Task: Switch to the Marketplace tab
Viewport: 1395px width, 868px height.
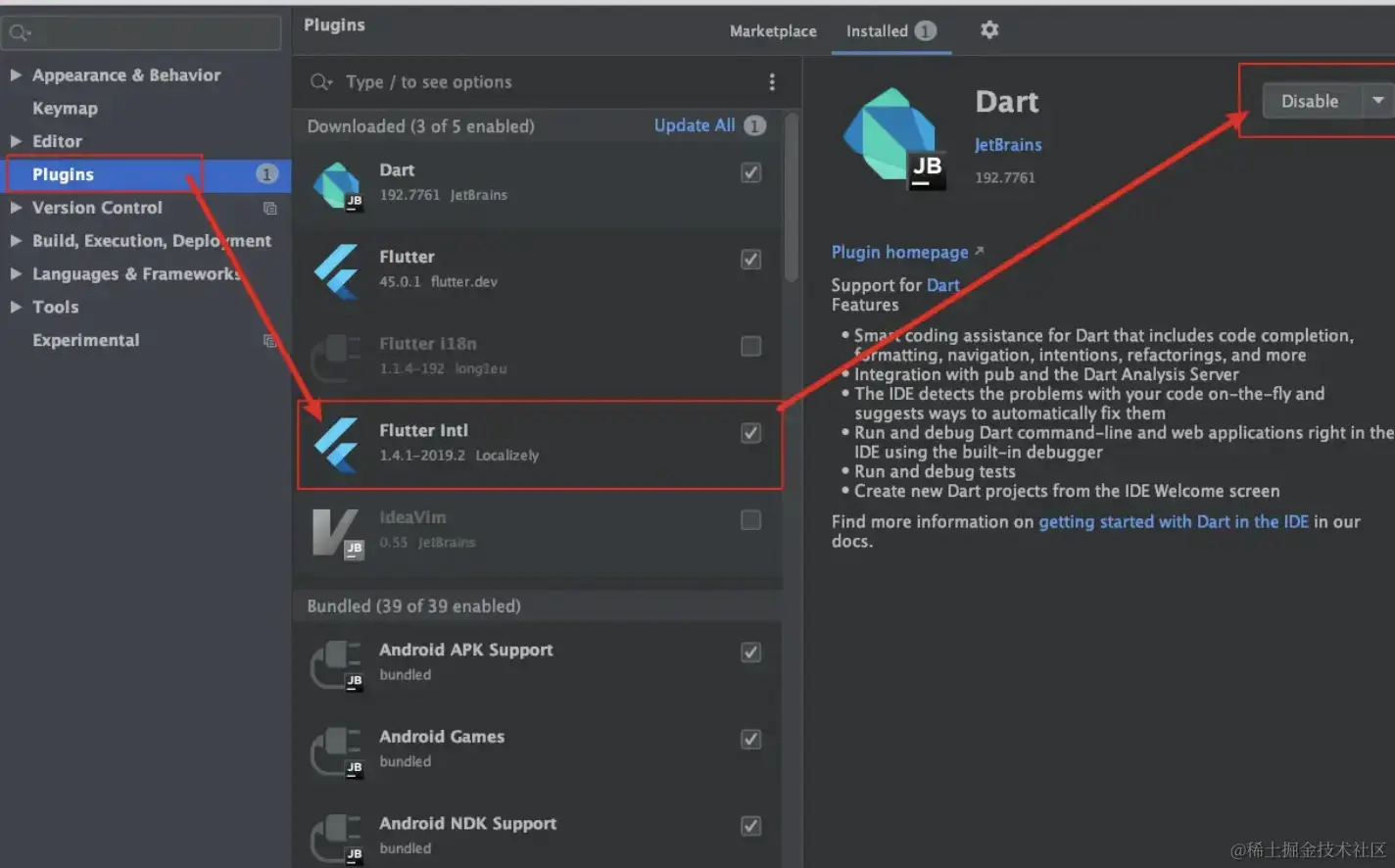Action: click(x=773, y=31)
